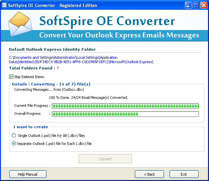Click the Total Folders Found count 7
Screen dimensions: 209x181
58,68
